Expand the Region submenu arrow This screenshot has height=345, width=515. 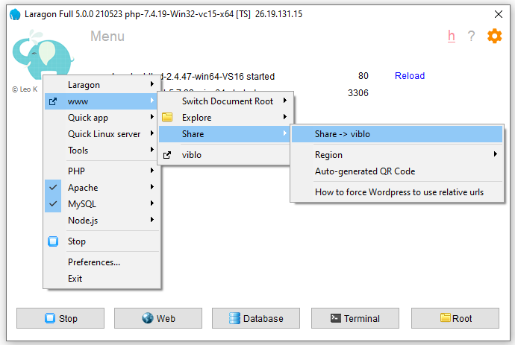point(496,154)
